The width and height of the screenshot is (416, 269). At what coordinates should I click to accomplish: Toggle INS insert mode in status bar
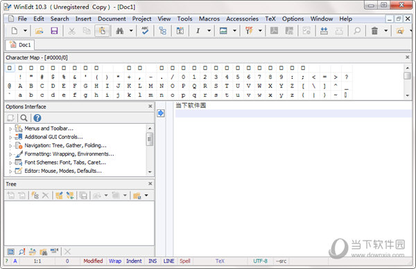(153, 261)
